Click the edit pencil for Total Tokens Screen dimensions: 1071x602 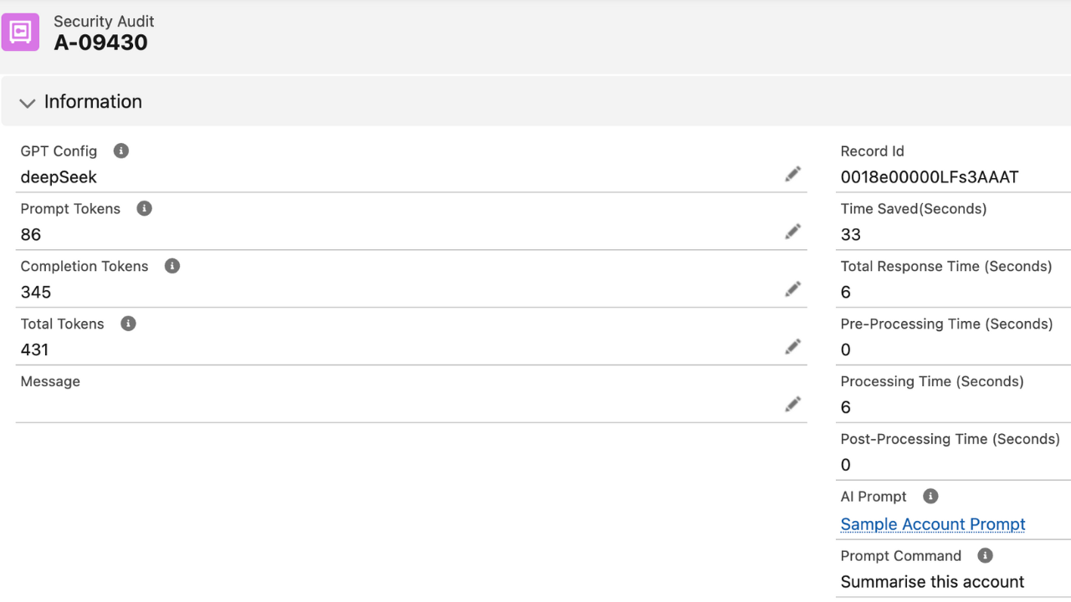(x=792, y=346)
